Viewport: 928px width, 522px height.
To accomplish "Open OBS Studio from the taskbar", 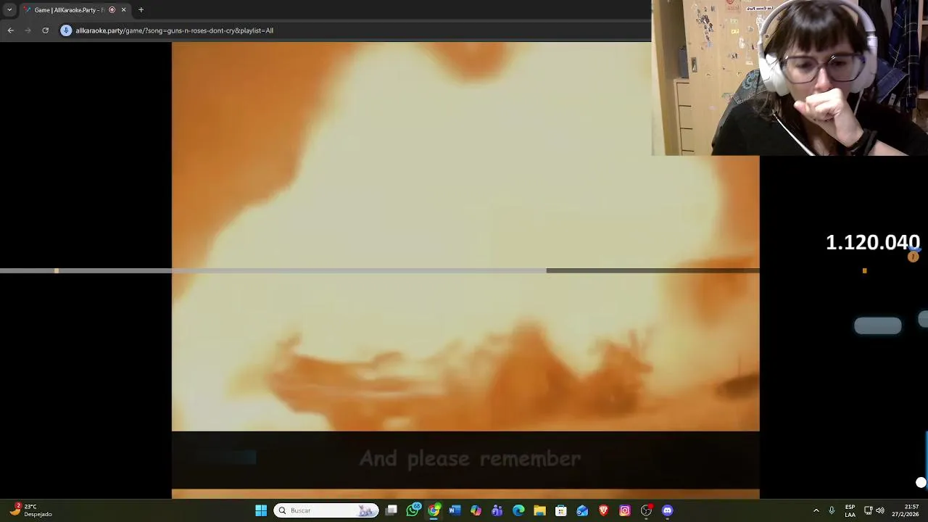I will pyautogui.click(x=646, y=510).
